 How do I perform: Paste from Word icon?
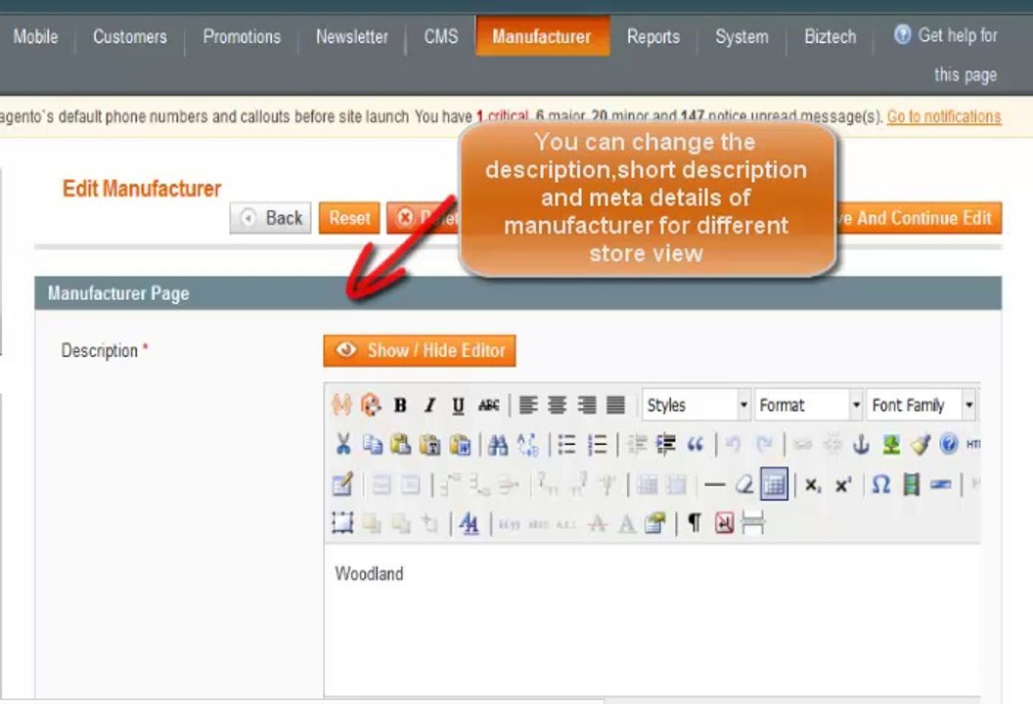pos(460,445)
